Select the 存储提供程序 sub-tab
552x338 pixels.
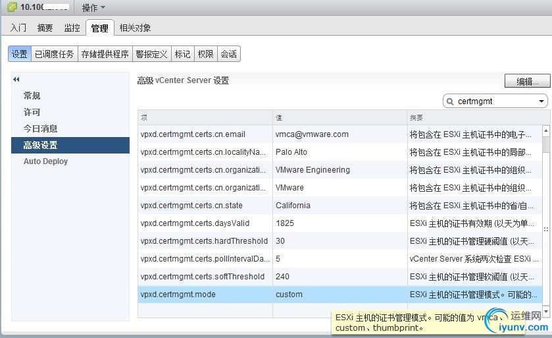tap(105, 54)
